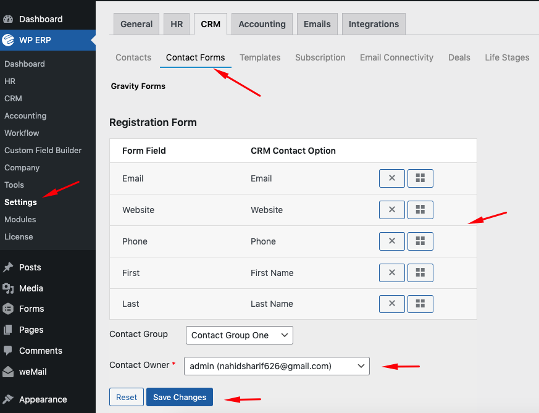Open the Templates sub-tab
Screen dimensions: 539x413
tap(260, 57)
